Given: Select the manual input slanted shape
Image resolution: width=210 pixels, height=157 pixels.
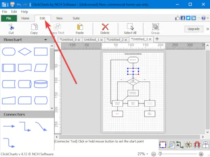Looking at the screenshot, I should (x=9, y=100).
